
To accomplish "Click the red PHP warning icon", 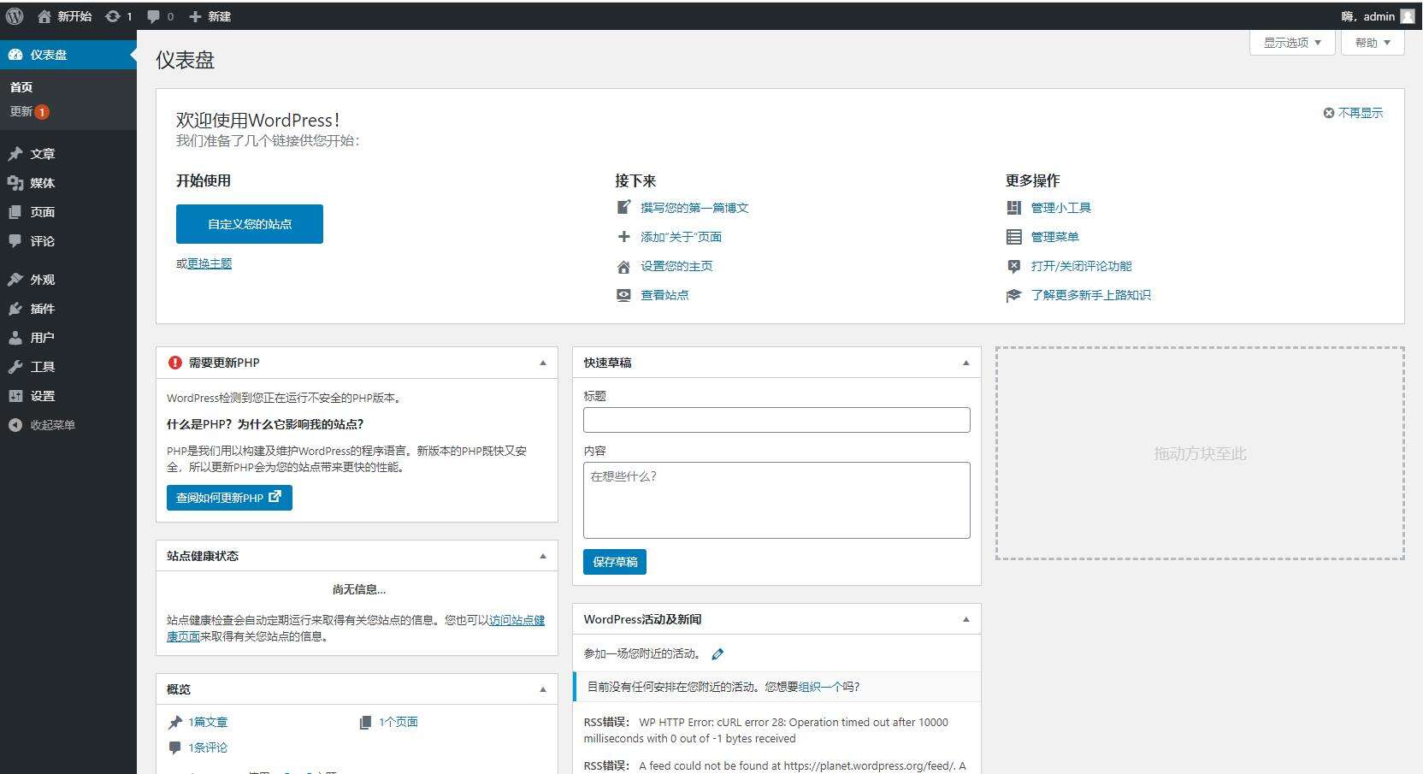I will [175, 363].
